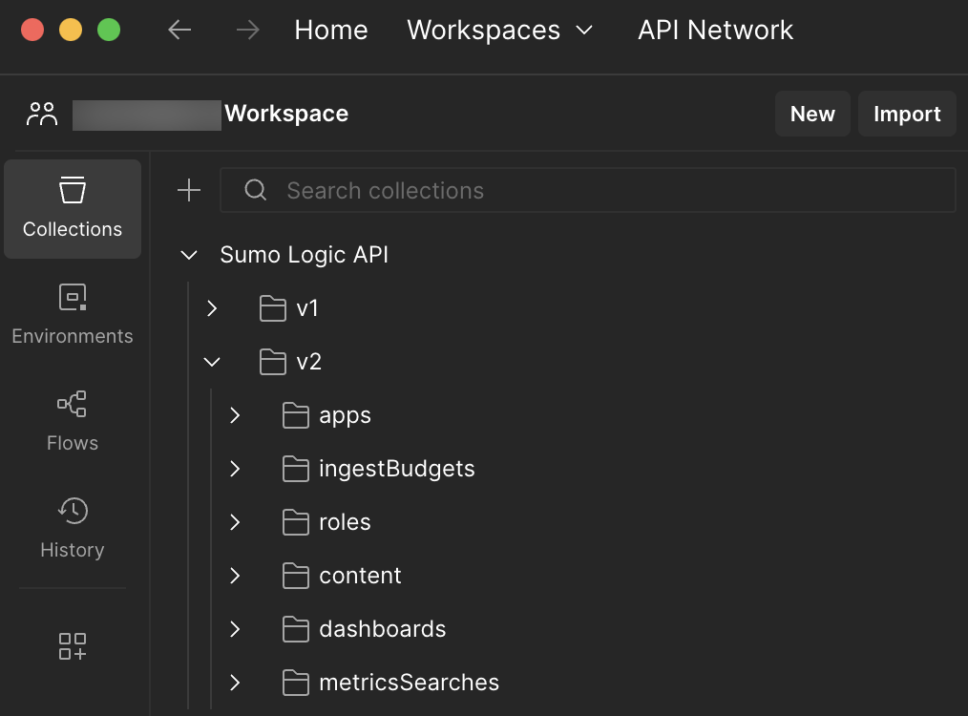Switch to the Environments panel

click(x=72, y=315)
